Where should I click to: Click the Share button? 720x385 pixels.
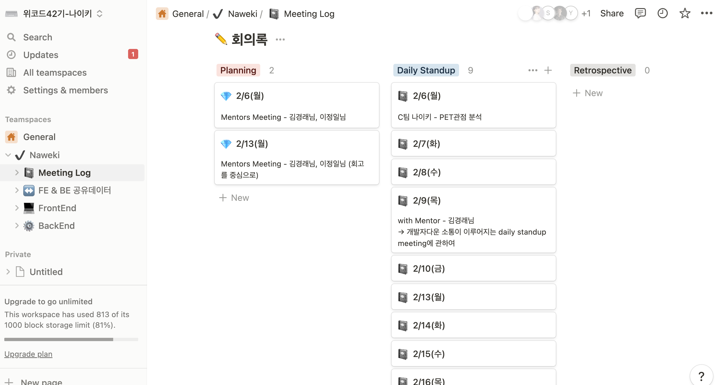[x=612, y=13]
